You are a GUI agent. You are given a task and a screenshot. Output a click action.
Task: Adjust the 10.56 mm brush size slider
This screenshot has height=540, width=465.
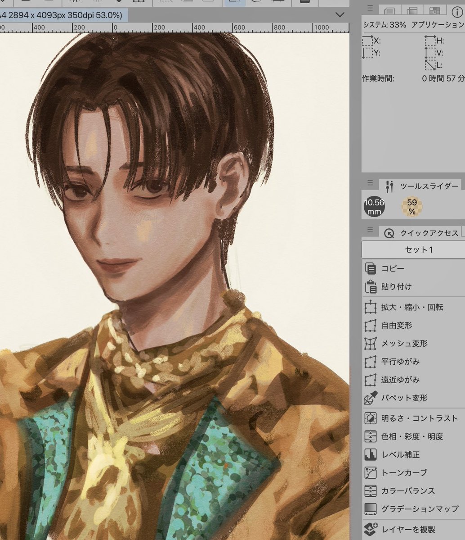[x=374, y=207]
